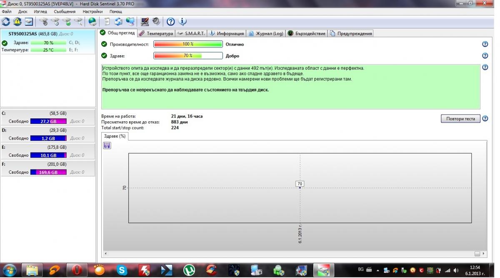Open the Настройки menu

pyautogui.click(x=92, y=12)
